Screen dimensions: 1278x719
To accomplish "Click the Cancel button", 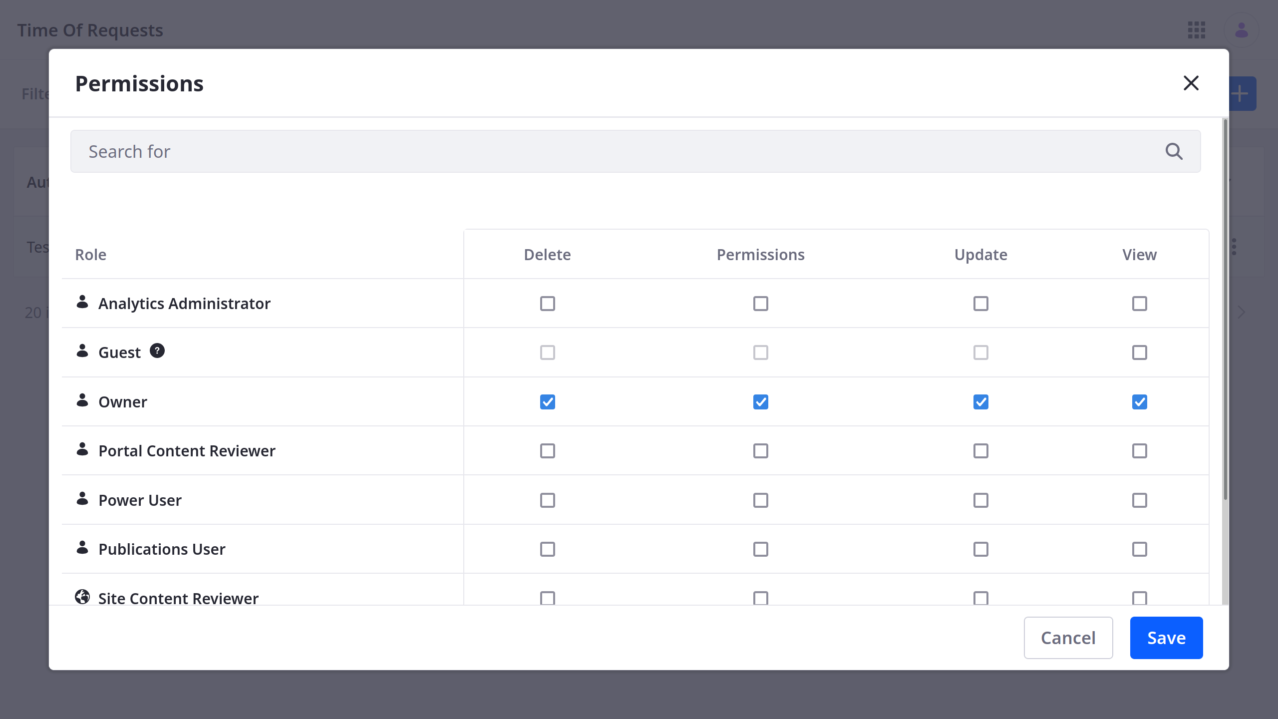I will pyautogui.click(x=1068, y=638).
